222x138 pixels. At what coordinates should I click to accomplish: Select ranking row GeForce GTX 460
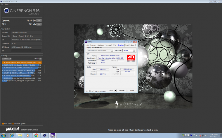tap(22, 70)
